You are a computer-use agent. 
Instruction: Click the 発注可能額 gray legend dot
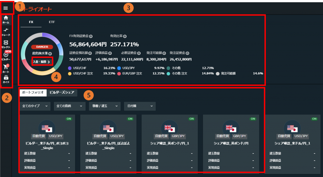218,74
